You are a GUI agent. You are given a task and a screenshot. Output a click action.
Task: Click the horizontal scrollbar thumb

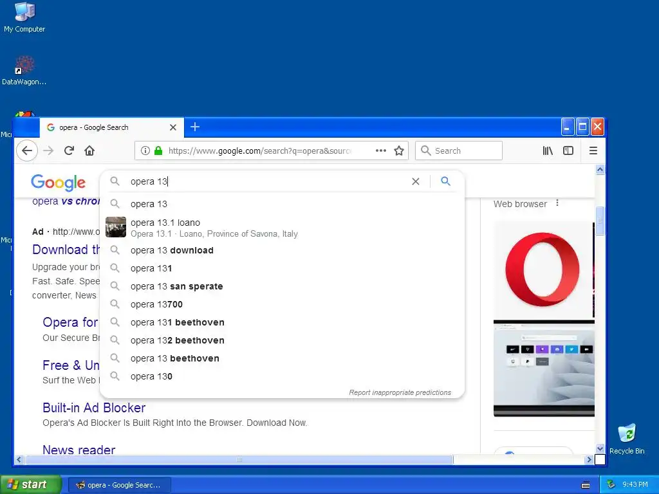point(239,459)
